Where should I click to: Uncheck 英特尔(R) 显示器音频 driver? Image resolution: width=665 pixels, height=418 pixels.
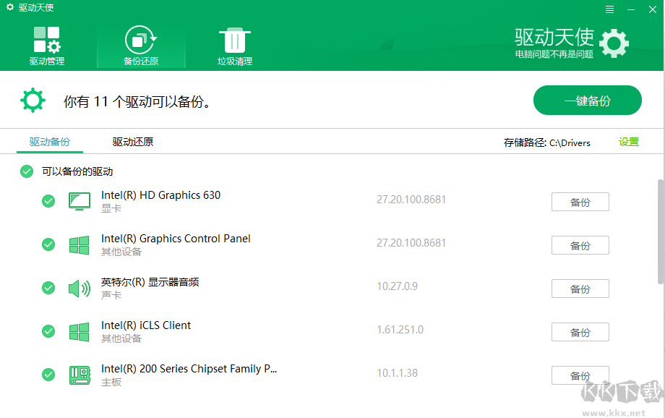click(48, 288)
